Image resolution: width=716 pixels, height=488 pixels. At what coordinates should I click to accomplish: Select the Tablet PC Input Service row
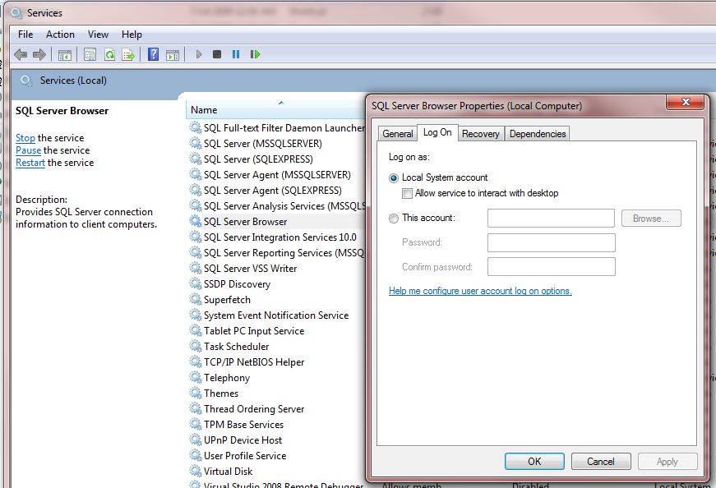[277, 331]
